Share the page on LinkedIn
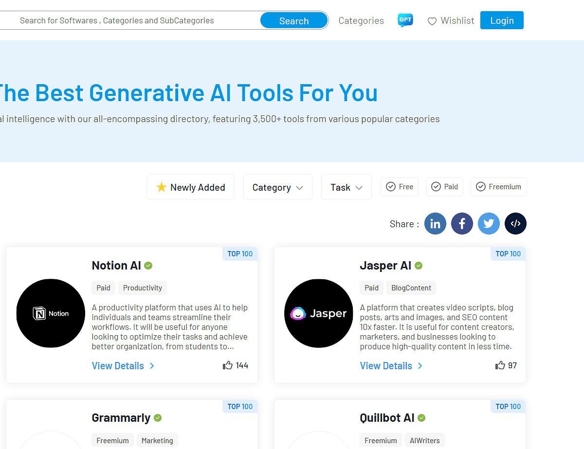 tap(435, 223)
